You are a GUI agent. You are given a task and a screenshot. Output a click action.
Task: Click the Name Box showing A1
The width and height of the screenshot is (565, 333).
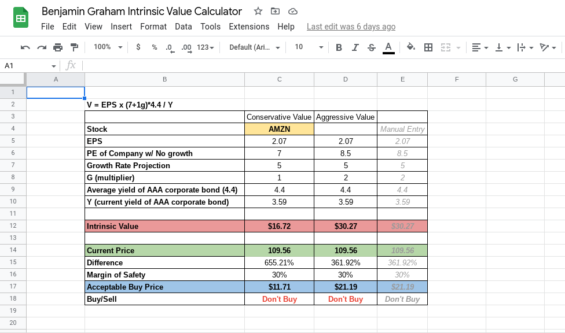(x=20, y=66)
